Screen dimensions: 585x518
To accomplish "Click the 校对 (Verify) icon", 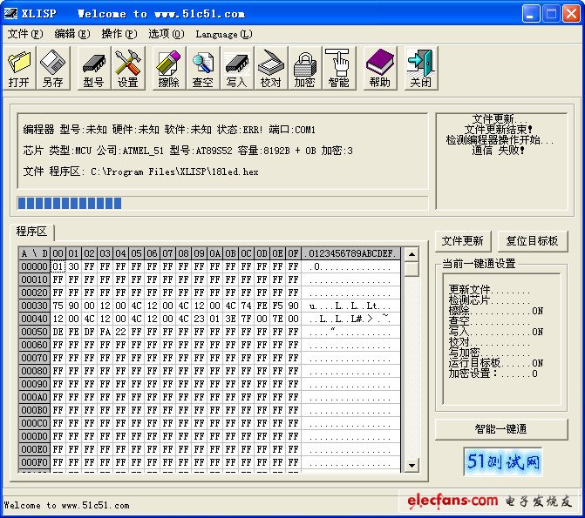I will pos(270,67).
